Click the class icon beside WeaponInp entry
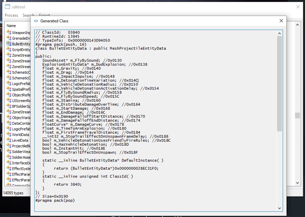The width and height of the screenshot is (305, 217). [x=9, y=32]
